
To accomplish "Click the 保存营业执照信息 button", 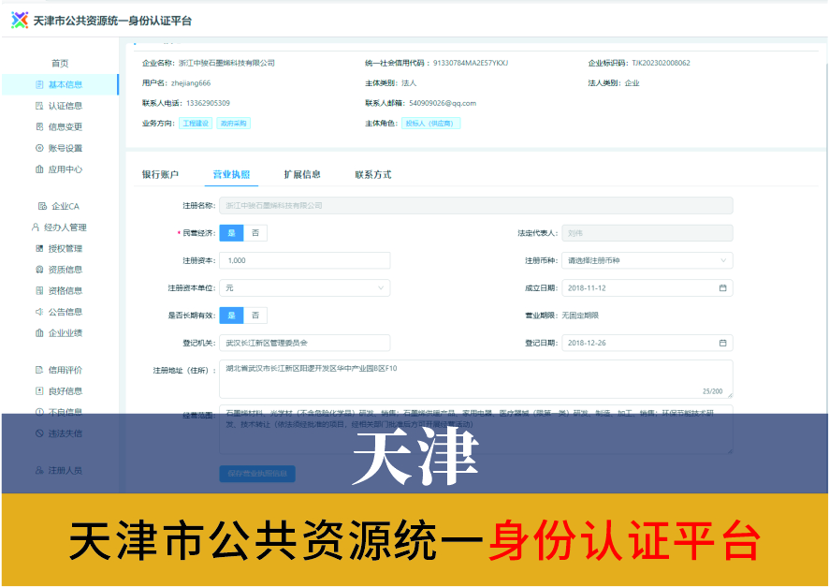I will click(257, 474).
